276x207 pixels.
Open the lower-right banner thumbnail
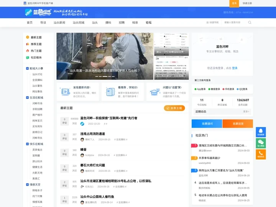[x=171, y=68]
